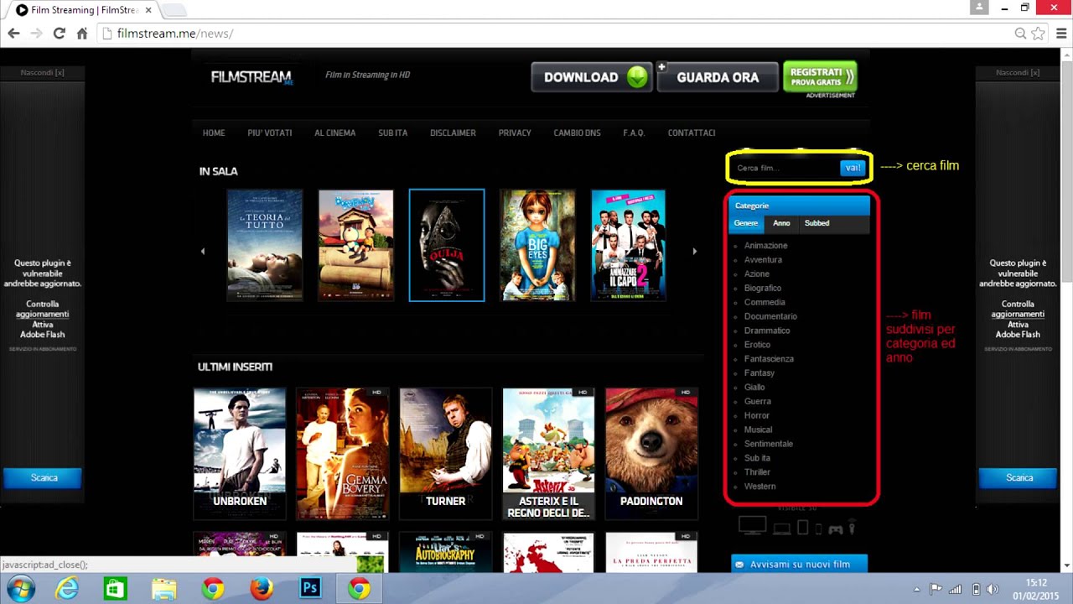1073x604 pixels.
Task: Open the Fantasy genre link
Action: [x=759, y=373]
